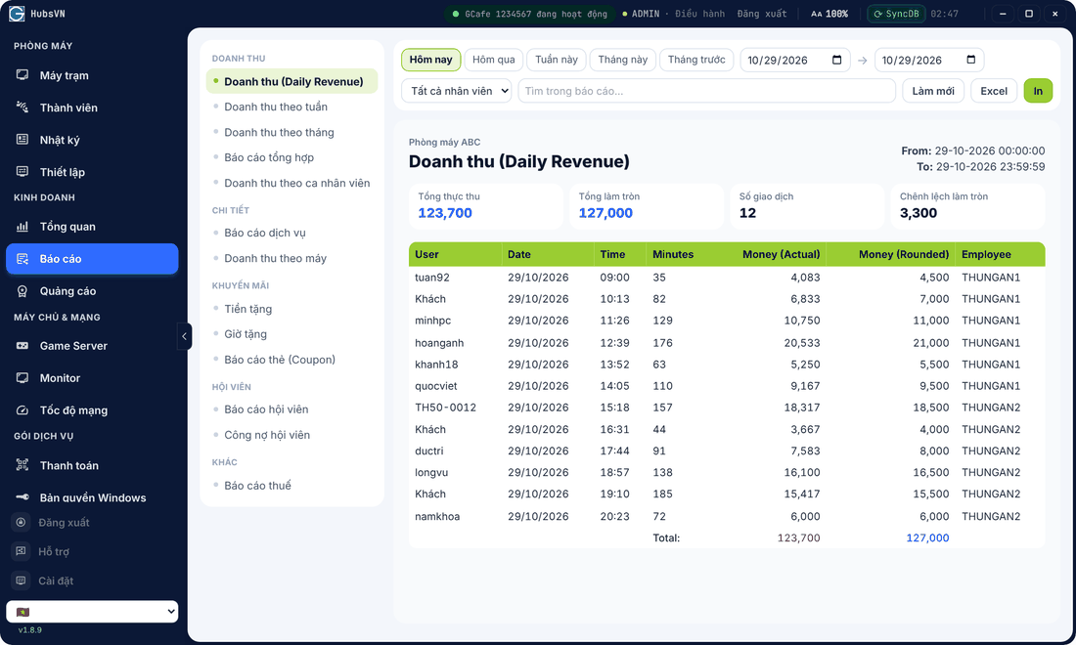Viewport: 1076px width, 645px height.
Task: Click the Thanh toán QR icon
Action: tap(22, 465)
